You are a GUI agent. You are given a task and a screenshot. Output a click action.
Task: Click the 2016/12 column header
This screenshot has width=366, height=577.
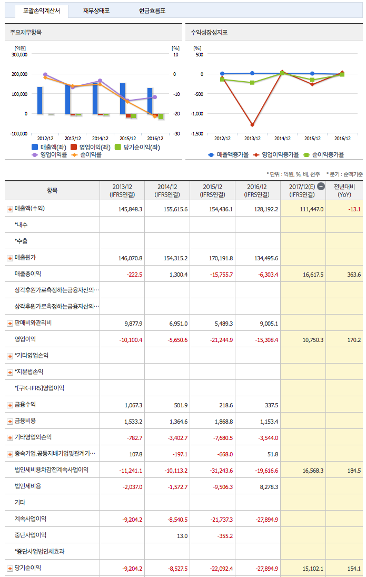pyautogui.click(x=258, y=191)
